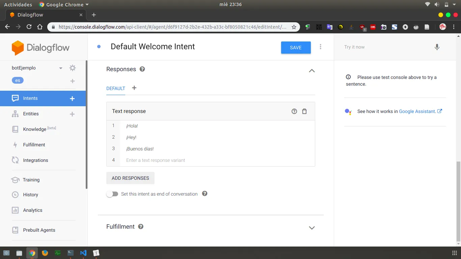
Task: Open the Entities section
Action: [x=30, y=114]
